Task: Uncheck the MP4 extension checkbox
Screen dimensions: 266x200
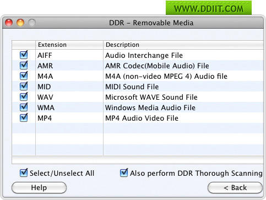Action: coord(24,118)
